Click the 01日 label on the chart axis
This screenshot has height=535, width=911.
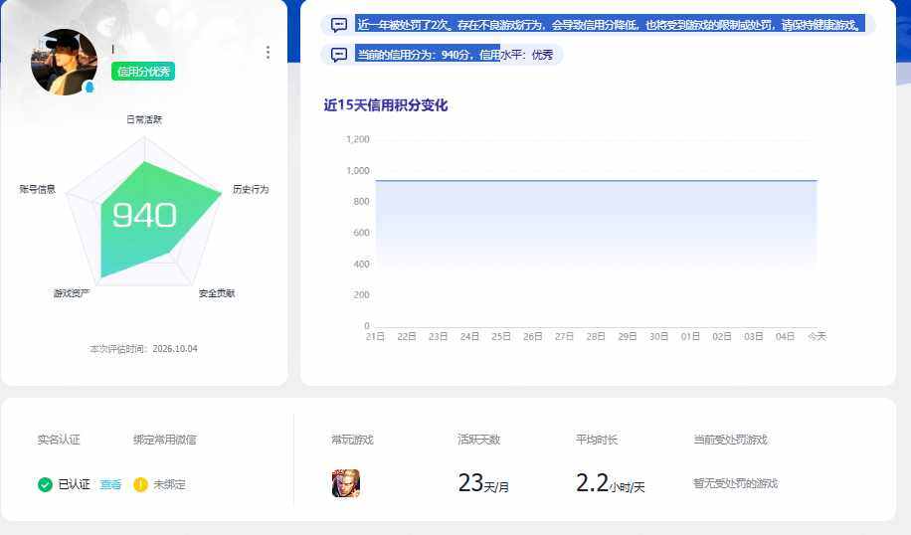click(x=690, y=336)
